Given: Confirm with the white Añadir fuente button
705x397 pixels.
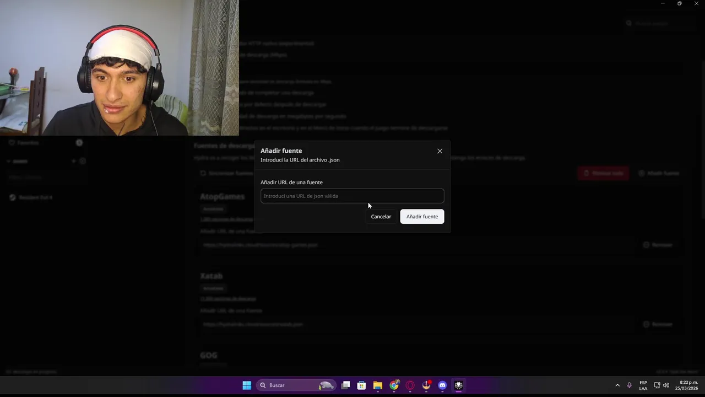Looking at the screenshot, I should pos(422,217).
